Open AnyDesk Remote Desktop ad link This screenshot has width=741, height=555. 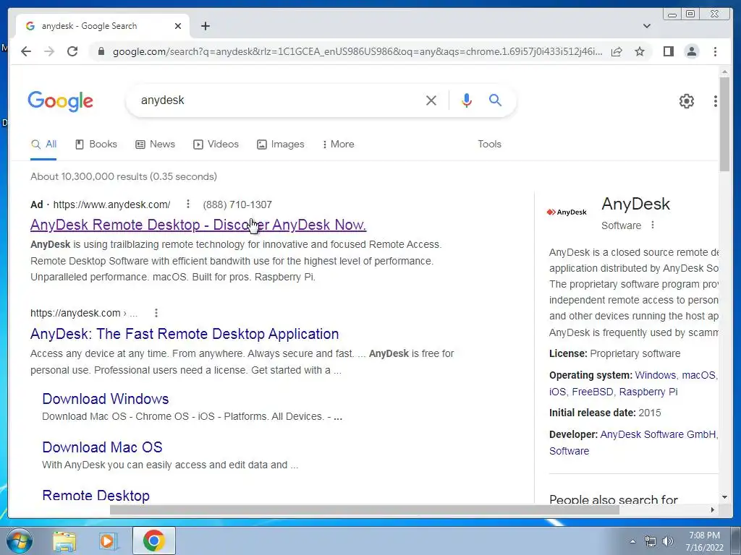tap(198, 225)
